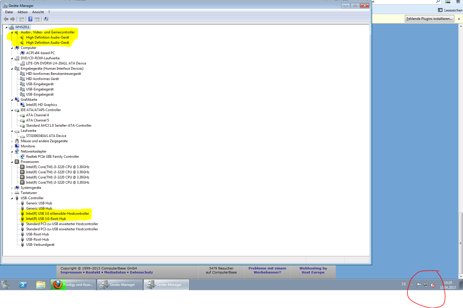
Task: Open the Datei menu
Action: coord(9,12)
